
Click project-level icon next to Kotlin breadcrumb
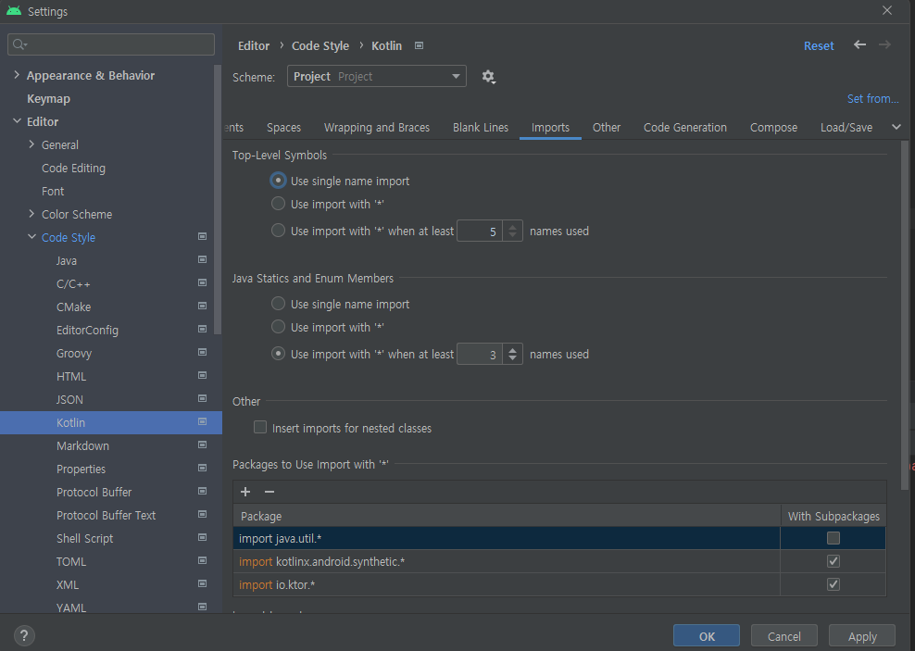(419, 45)
